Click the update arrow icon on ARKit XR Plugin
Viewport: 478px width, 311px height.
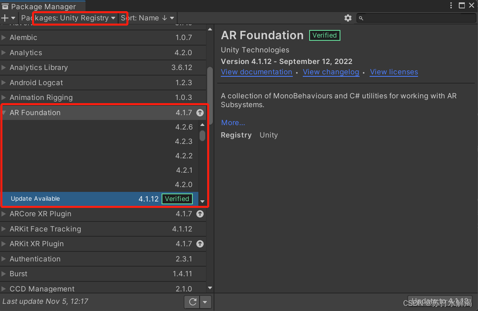[x=200, y=244]
